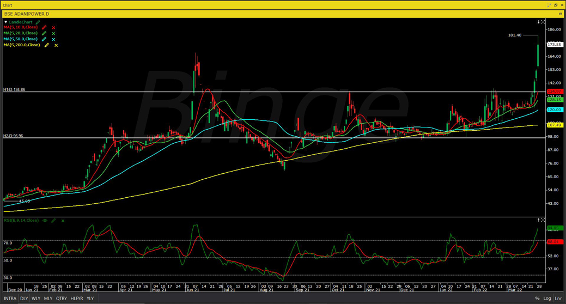Remove the MA(S,50.0,Close) indicator
The height and width of the screenshot is (304, 566).
pyautogui.click(x=53, y=39)
